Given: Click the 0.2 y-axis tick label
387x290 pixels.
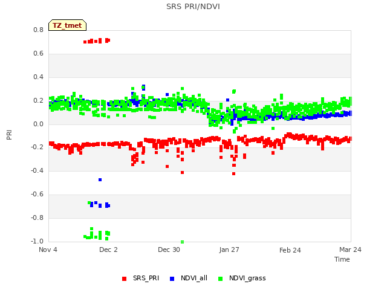Looking at the screenshot, I should point(38,101).
